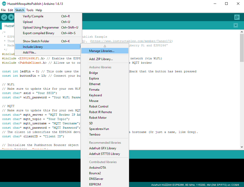Select "Manage Libraries..." from the submenu
Viewport: 244px width, 187px height.
(x=101, y=51)
